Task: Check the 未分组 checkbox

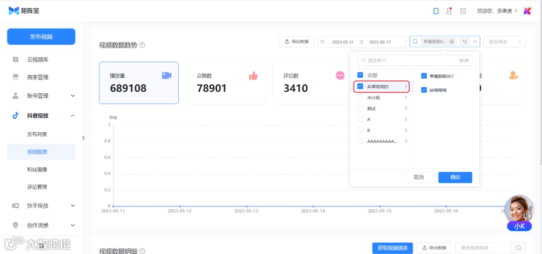Action: pos(360,97)
